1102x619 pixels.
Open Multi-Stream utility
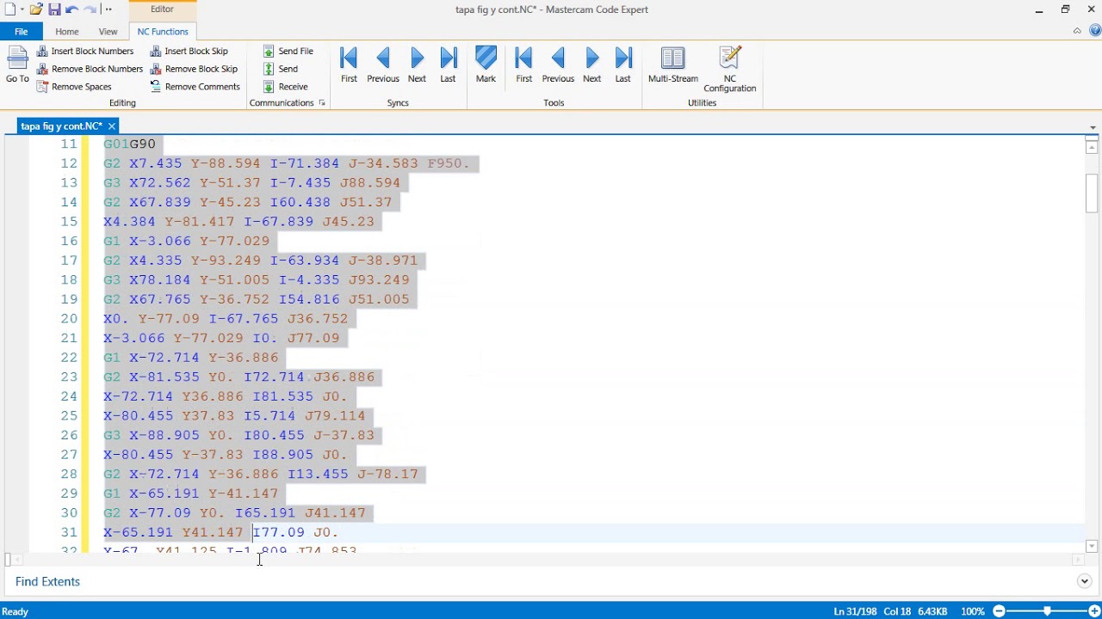click(x=673, y=65)
